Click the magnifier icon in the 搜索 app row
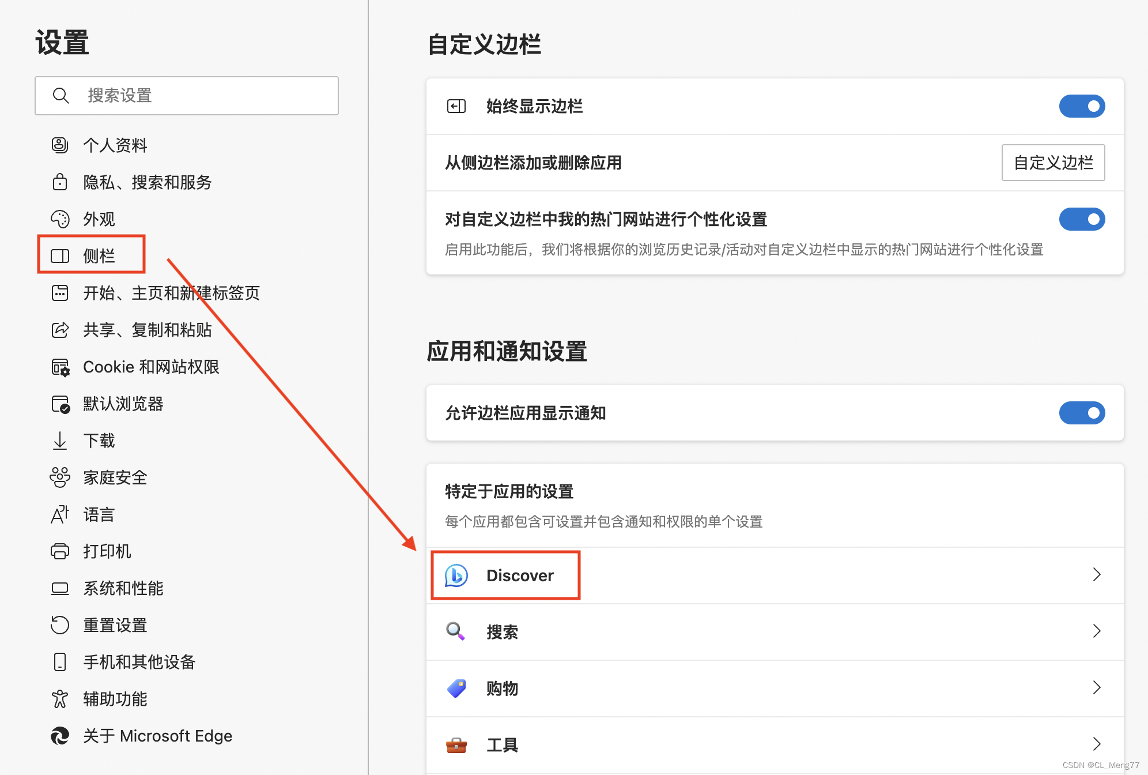Image resolution: width=1148 pixels, height=775 pixels. click(456, 631)
